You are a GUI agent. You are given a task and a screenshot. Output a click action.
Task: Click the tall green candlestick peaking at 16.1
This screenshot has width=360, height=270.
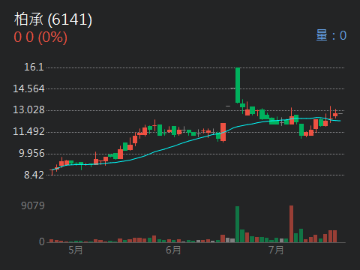point(238,85)
